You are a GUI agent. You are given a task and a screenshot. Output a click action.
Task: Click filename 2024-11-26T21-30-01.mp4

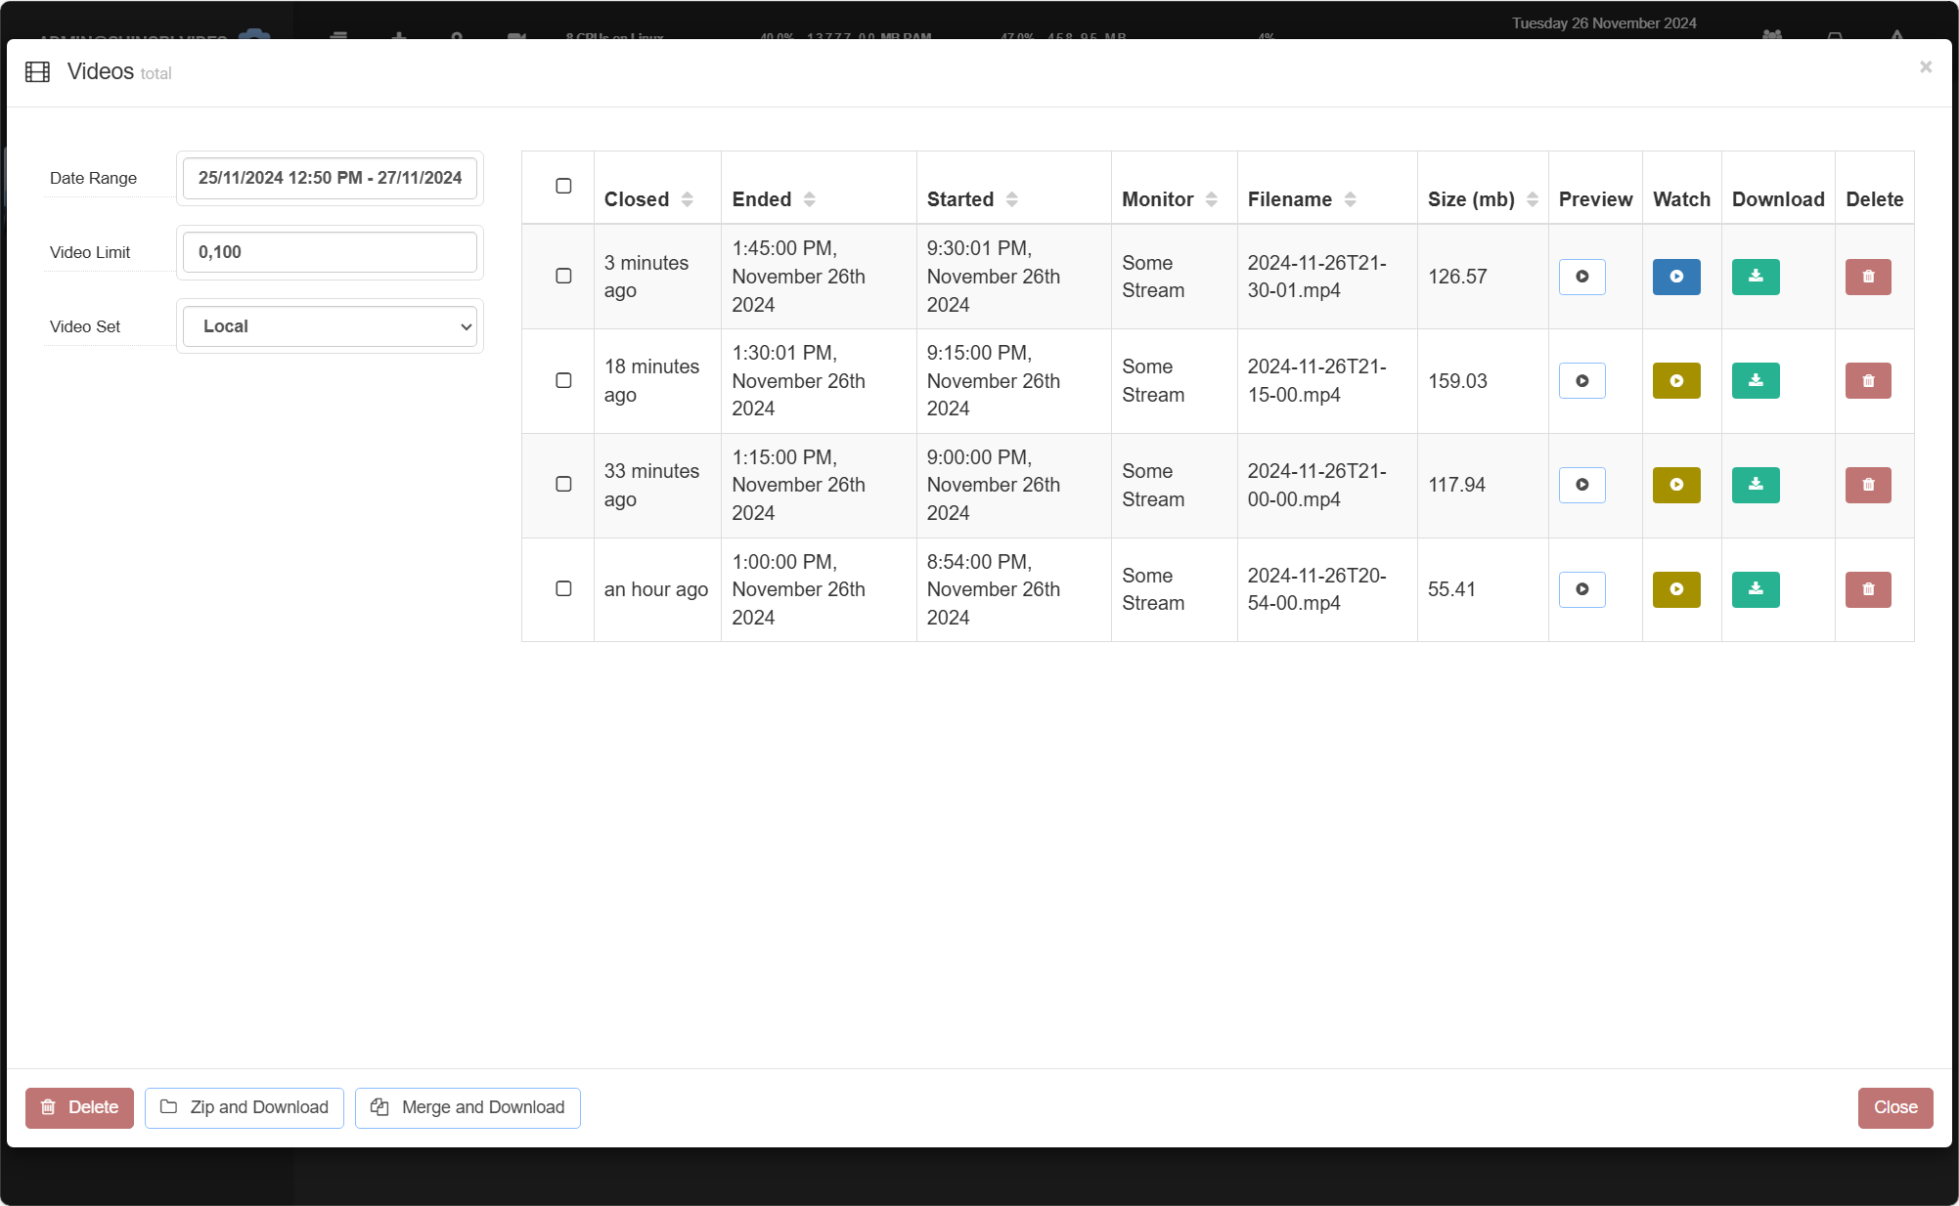(x=1316, y=277)
